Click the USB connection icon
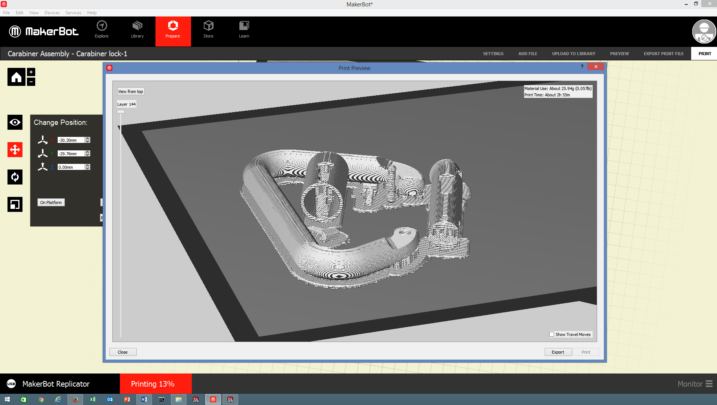The width and height of the screenshot is (717, 405). coord(11,384)
